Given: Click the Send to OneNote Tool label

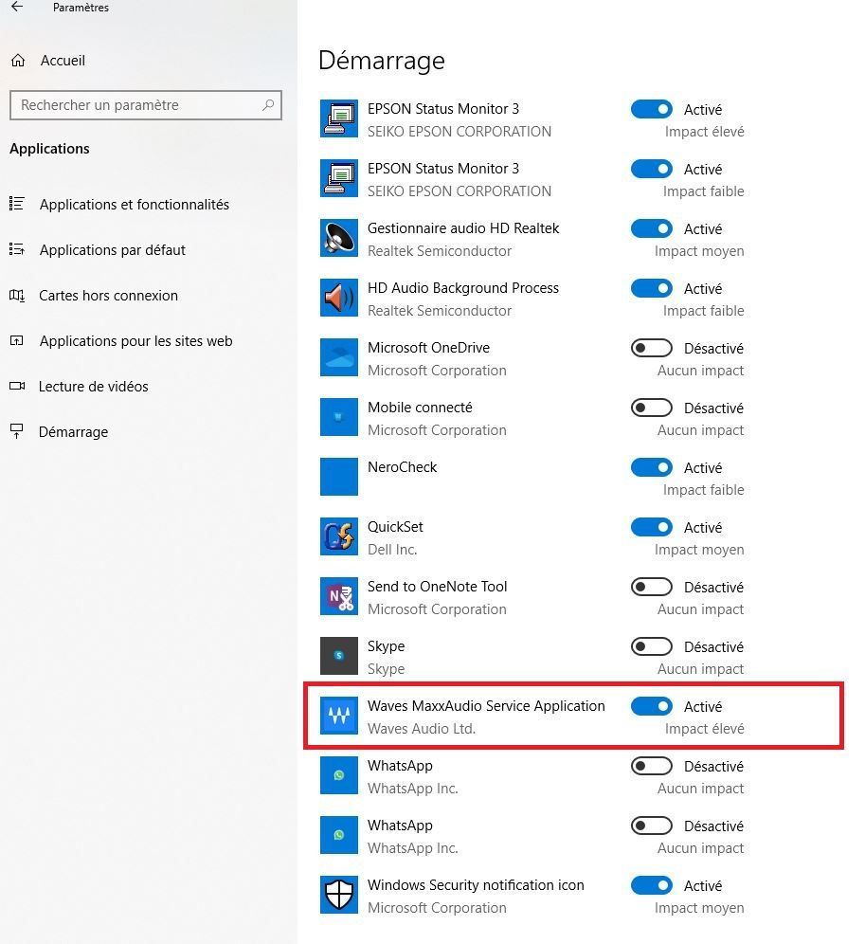Looking at the screenshot, I should [x=437, y=587].
